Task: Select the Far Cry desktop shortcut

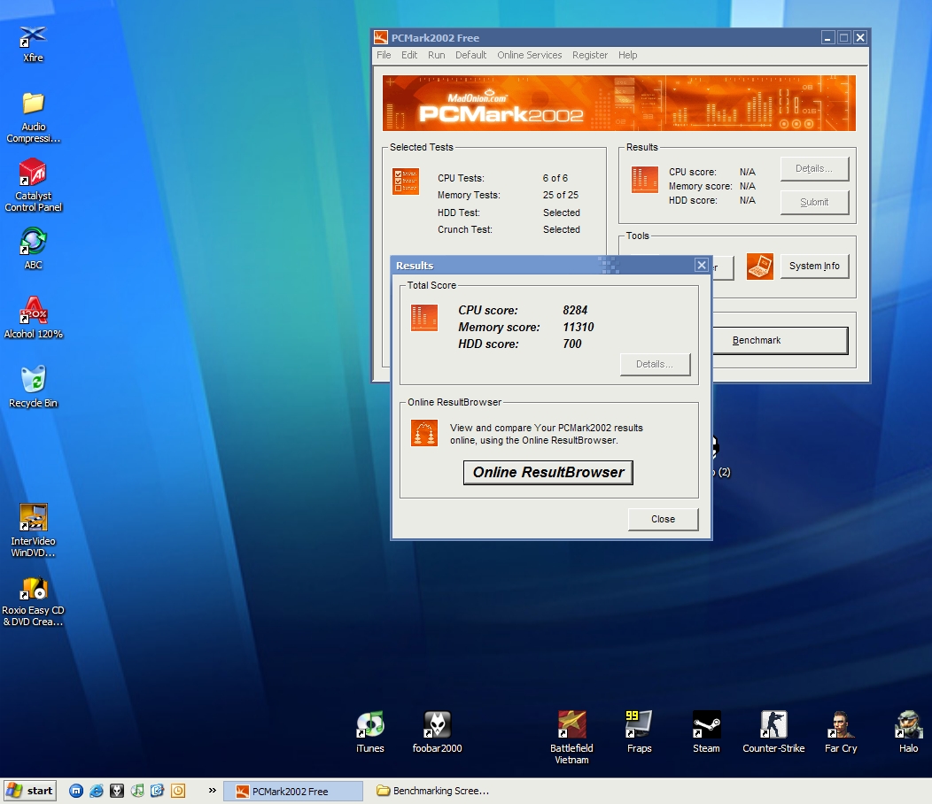Action: [x=841, y=731]
